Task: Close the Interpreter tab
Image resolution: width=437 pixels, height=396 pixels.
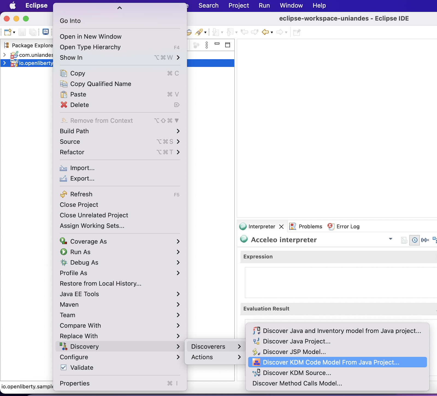Action: pos(281,227)
